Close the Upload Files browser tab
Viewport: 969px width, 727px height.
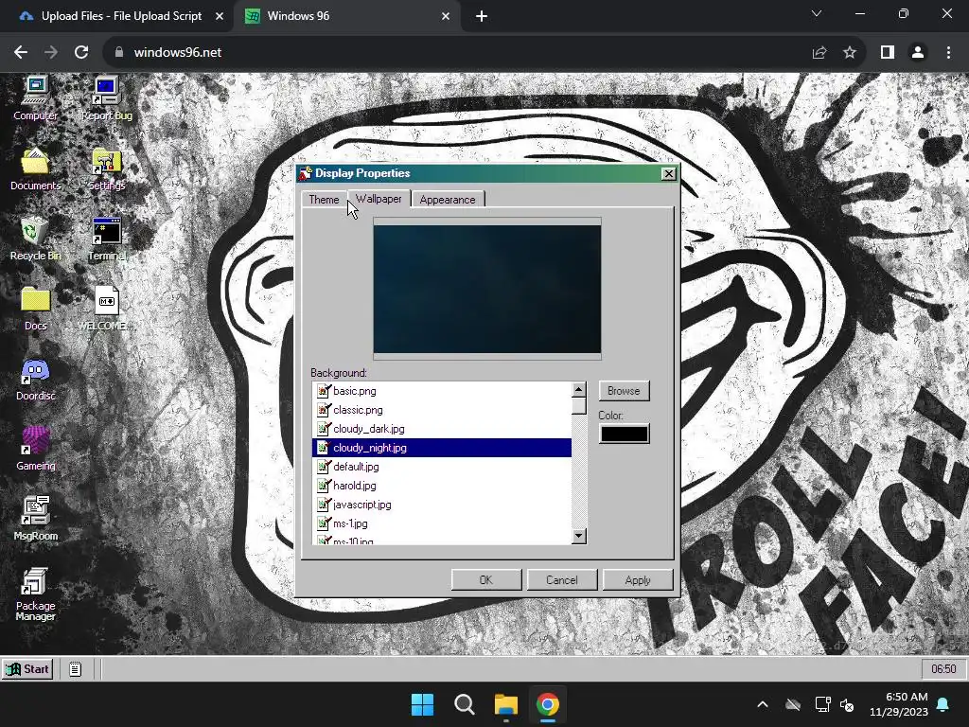pos(220,16)
